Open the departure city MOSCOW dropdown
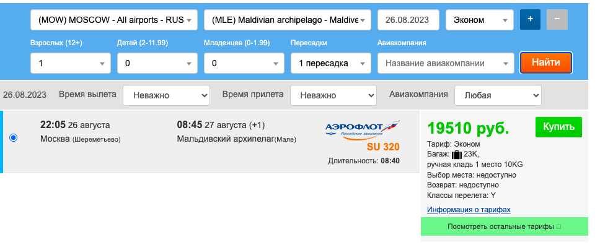Image resolution: width=600 pixels, height=245 pixels. pyautogui.click(x=114, y=20)
